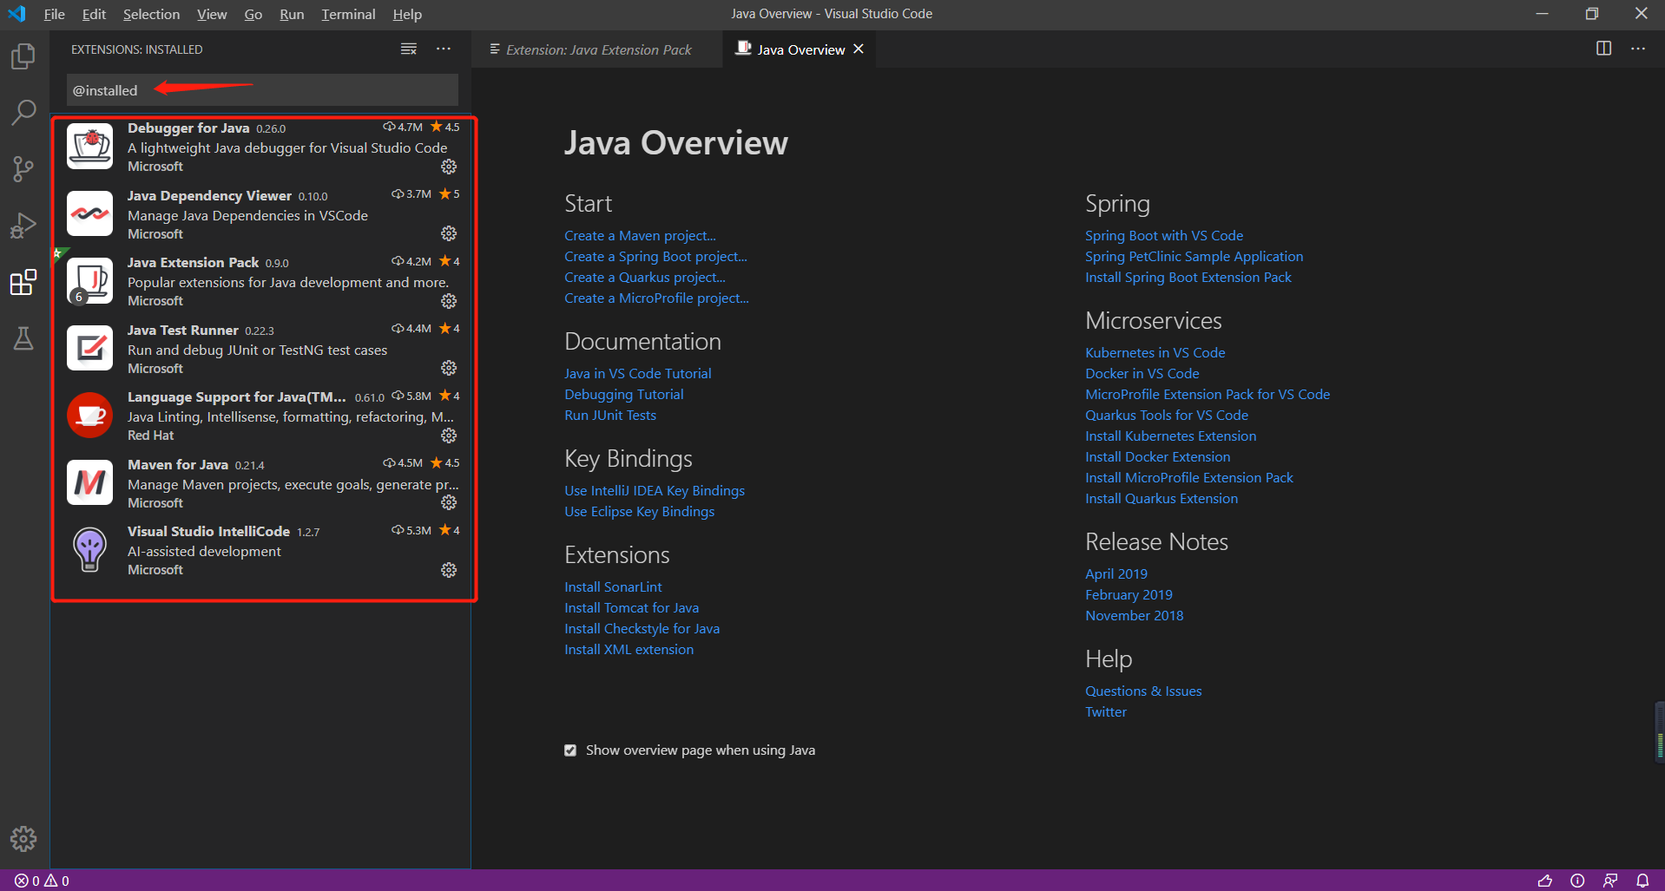Open the Explorer view in the activity bar
Viewport: 1665px width, 891px height.
(x=23, y=56)
